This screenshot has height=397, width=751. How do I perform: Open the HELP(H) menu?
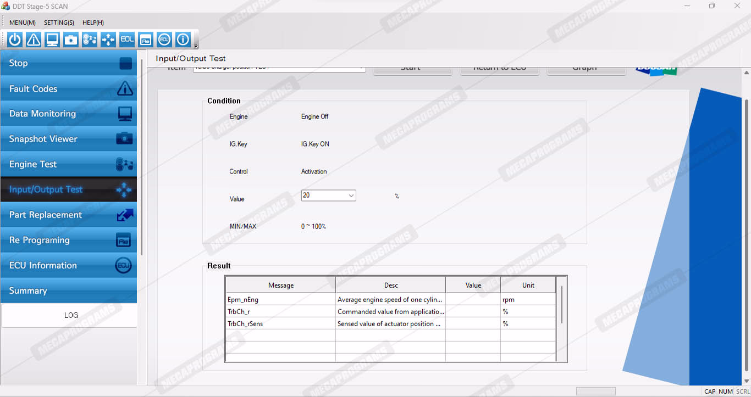coord(93,23)
